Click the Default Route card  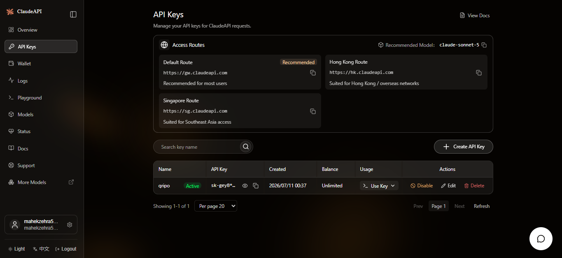[240, 72]
